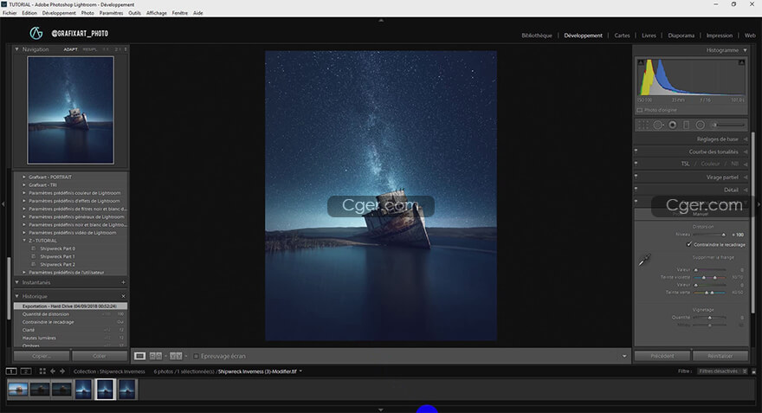Expand Grafixart - PORTRAIT preset folder
Viewport: 762px width, 413px height.
[x=24, y=177]
